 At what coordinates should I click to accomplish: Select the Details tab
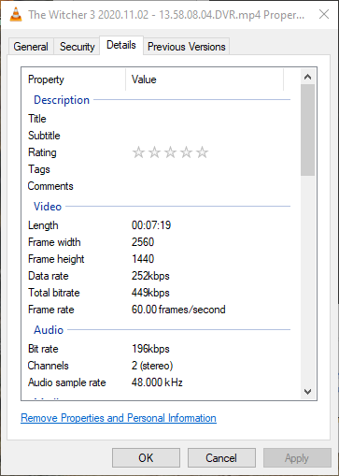click(121, 45)
